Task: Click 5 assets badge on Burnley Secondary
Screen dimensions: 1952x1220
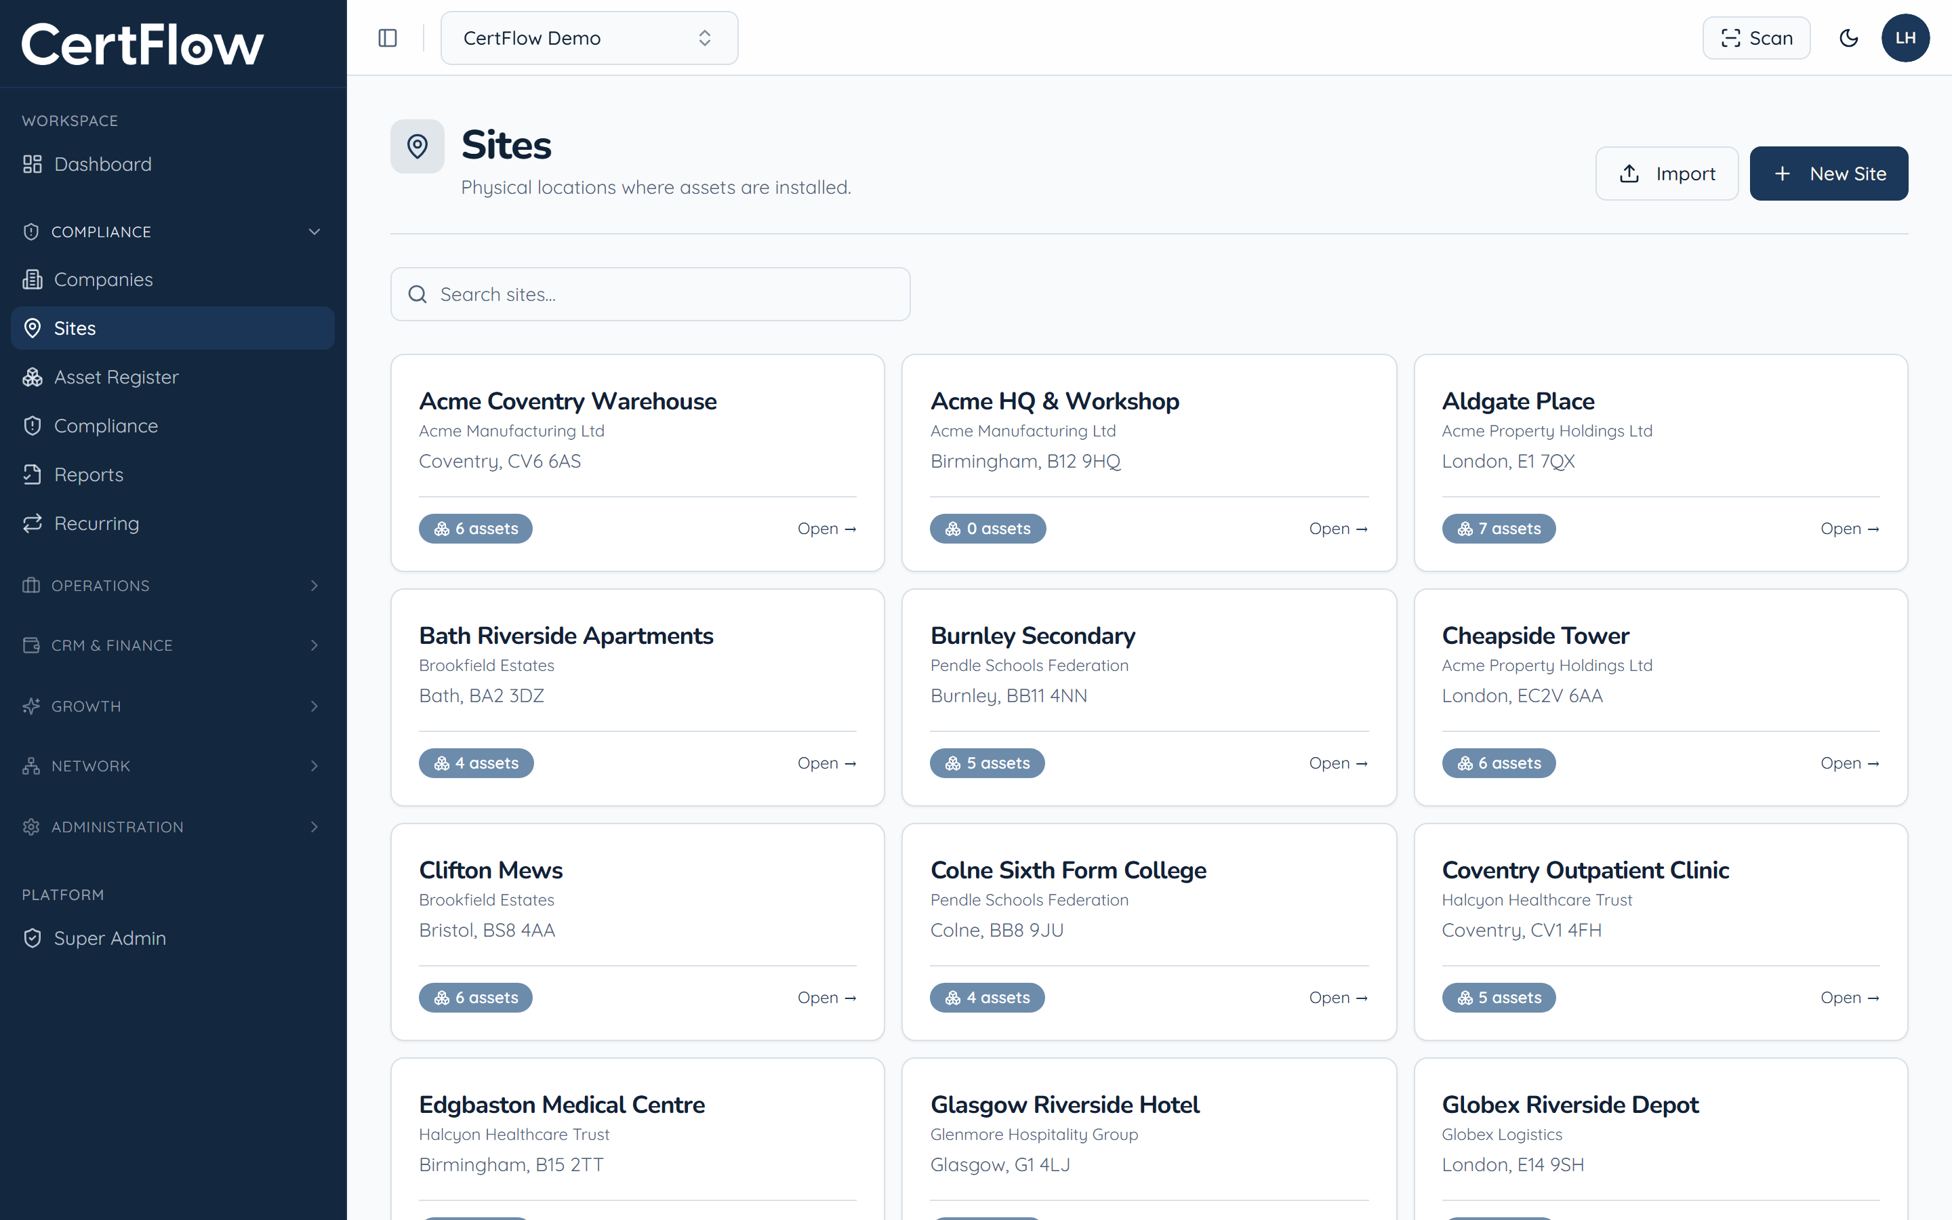Action: [988, 763]
